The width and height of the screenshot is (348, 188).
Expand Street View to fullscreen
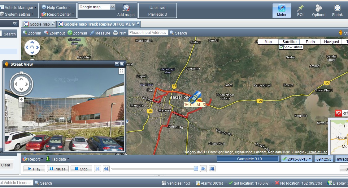point(121,71)
